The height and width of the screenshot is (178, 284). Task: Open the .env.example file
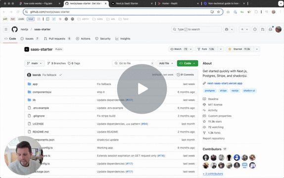(41, 108)
